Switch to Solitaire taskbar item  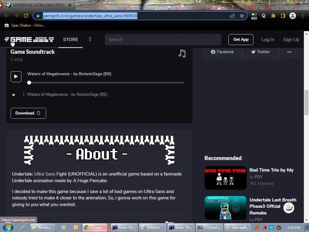[x=152, y=227]
